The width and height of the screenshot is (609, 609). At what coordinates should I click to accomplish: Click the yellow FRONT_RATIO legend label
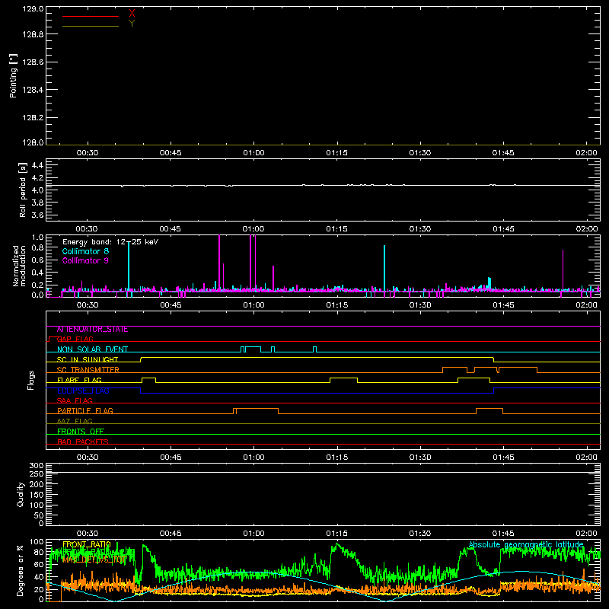pyautogui.click(x=87, y=544)
